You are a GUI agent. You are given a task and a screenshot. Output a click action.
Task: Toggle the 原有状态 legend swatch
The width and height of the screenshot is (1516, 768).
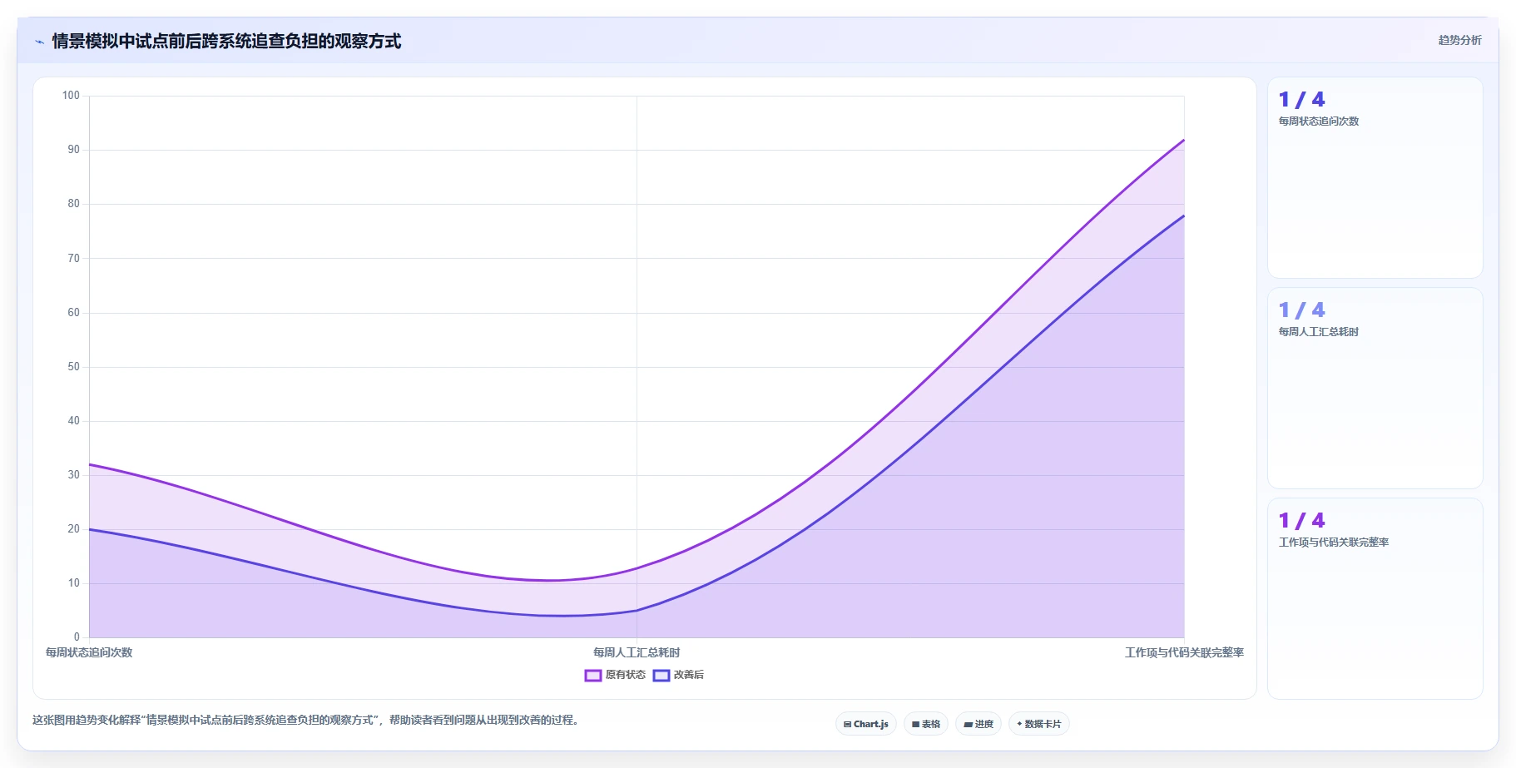(592, 675)
